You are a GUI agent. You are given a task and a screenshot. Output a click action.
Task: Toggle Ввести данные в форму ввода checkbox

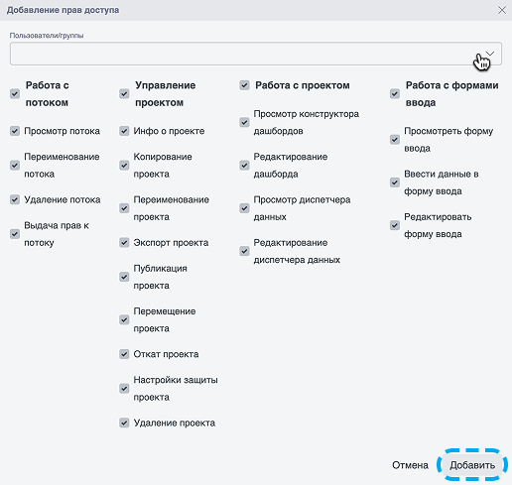point(395,182)
